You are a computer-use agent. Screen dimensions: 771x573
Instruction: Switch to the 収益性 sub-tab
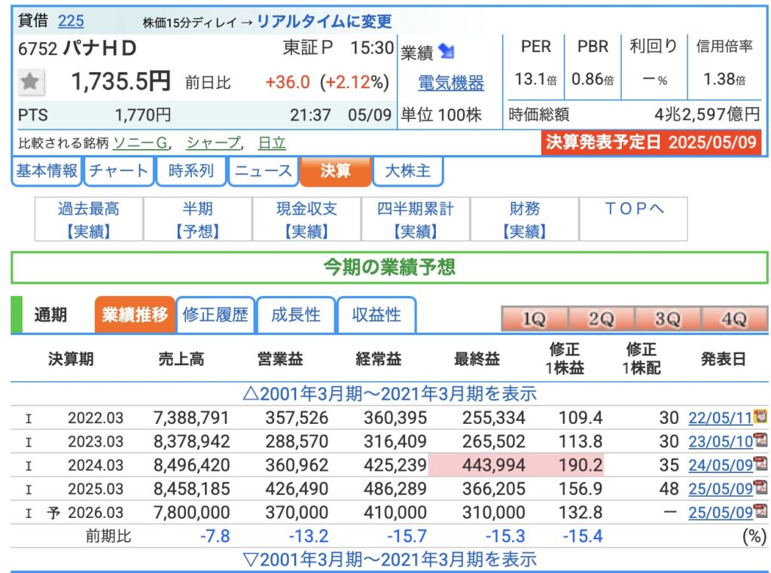tap(376, 315)
